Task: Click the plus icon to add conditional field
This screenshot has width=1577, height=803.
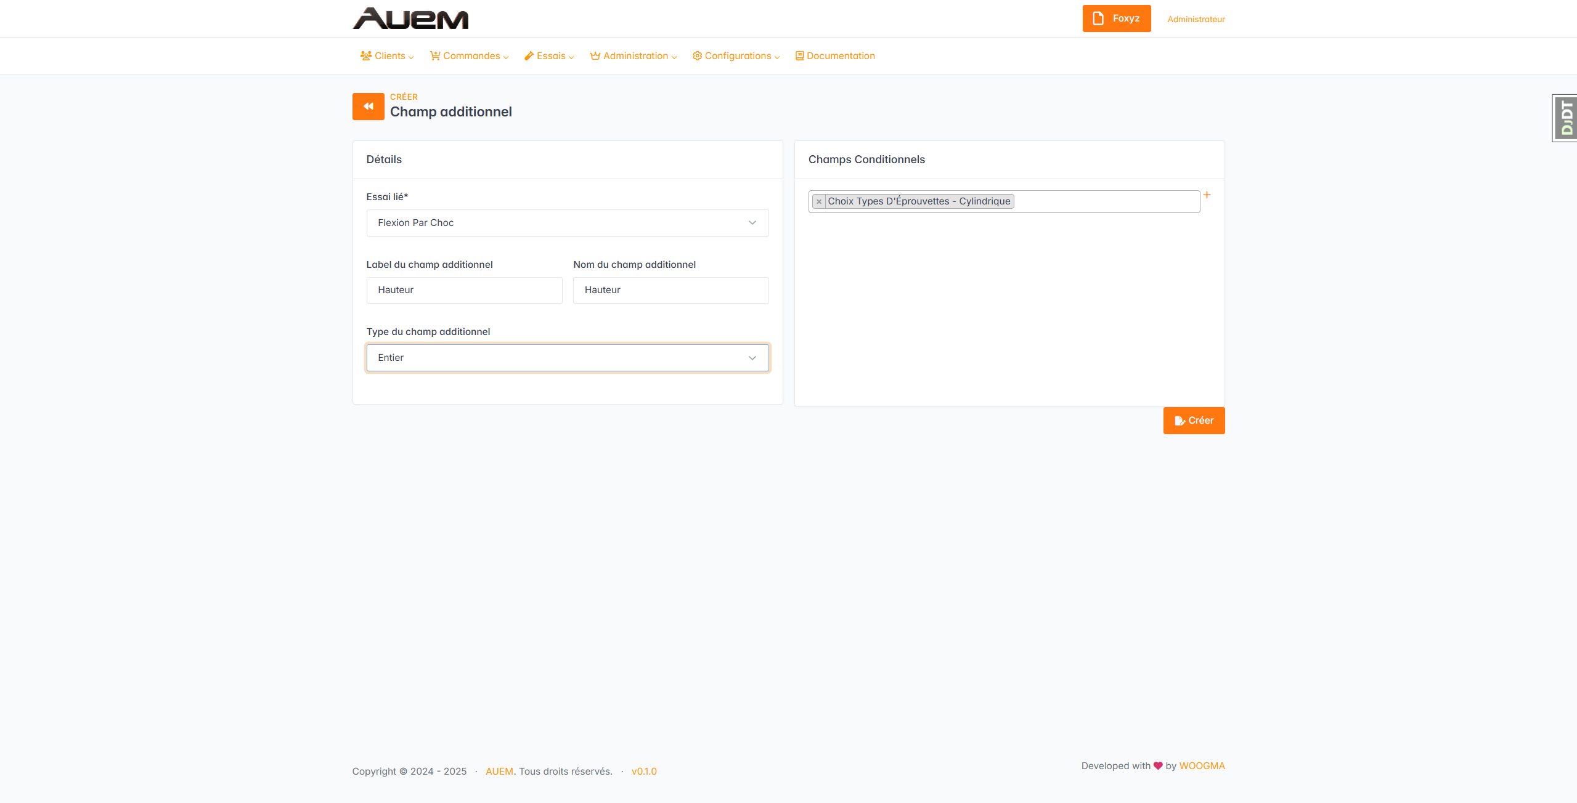Action: [x=1207, y=195]
